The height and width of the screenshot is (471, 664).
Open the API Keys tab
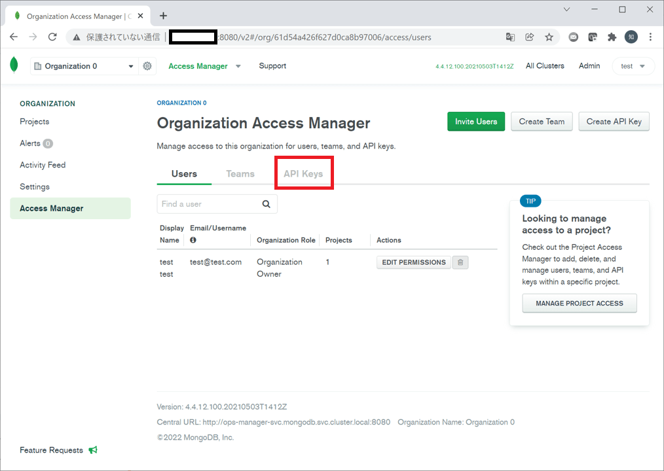click(303, 173)
